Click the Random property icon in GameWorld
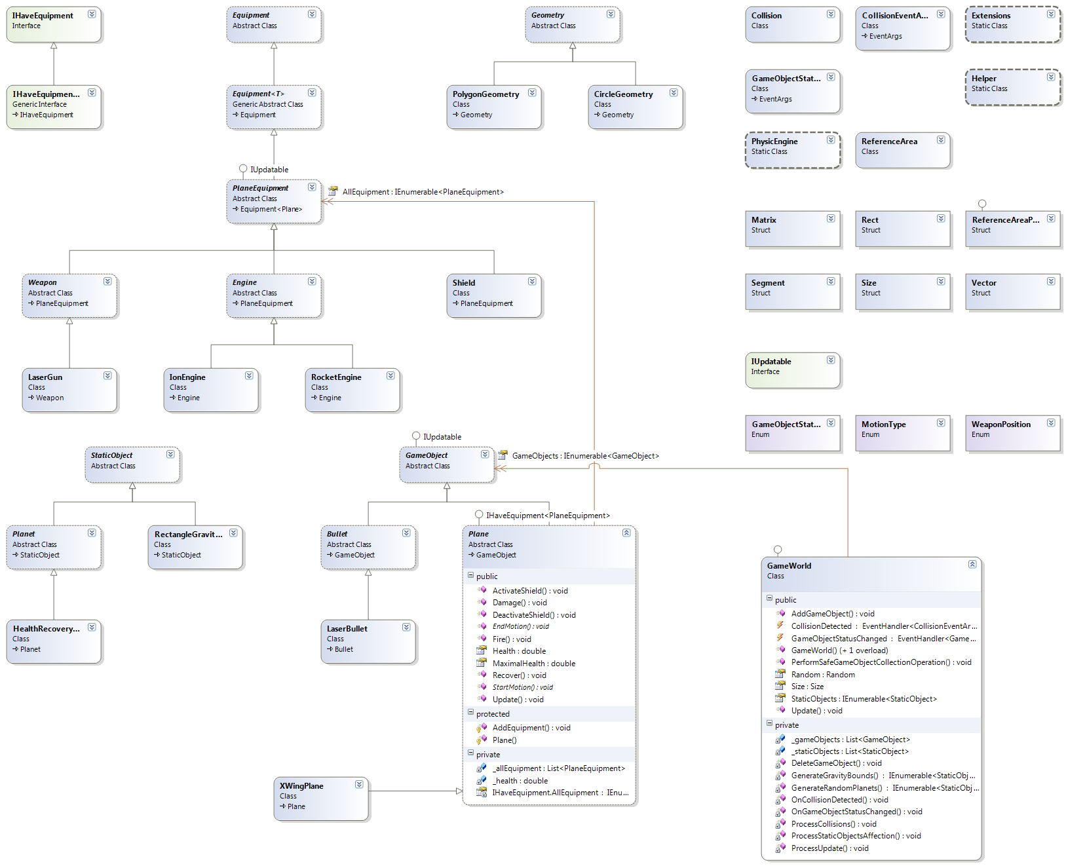The width and height of the screenshot is (1066, 866). tap(780, 674)
